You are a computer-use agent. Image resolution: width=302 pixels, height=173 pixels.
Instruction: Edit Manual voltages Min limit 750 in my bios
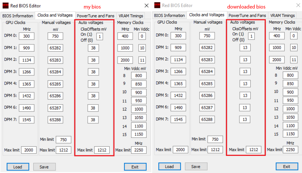(63, 139)
